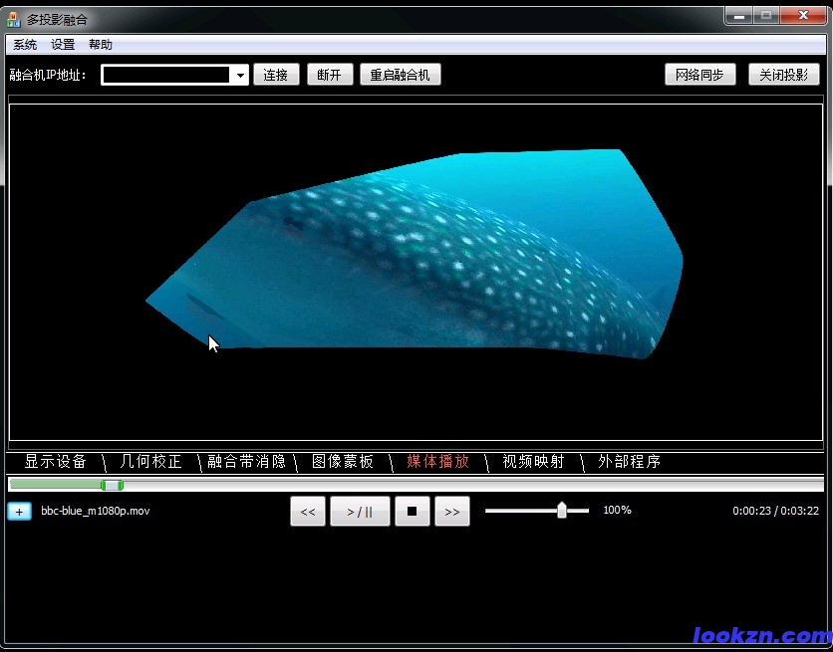Click the fast-forward >> button
The width and height of the screenshot is (833, 652).
[452, 512]
